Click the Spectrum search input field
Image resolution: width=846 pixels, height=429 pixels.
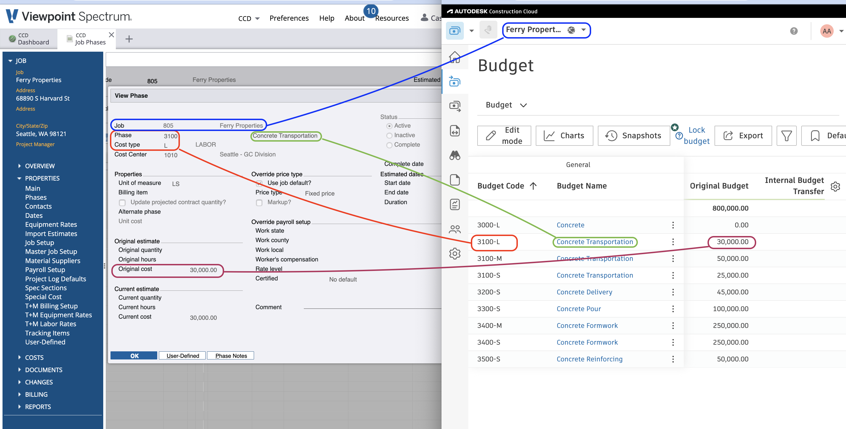coord(273,59)
